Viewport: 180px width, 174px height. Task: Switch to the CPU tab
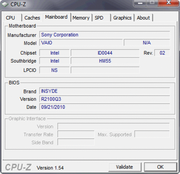point(13,18)
